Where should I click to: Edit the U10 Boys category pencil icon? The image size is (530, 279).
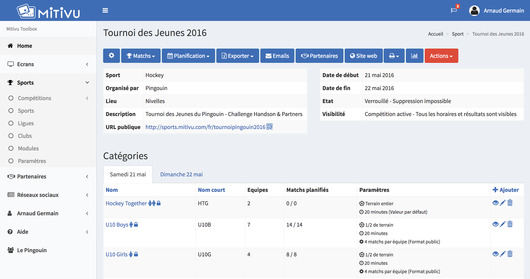(503, 224)
